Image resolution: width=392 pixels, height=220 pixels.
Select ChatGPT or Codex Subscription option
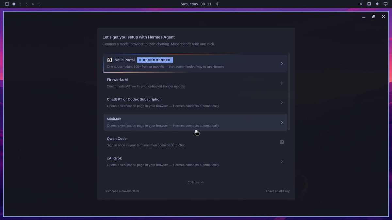click(x=195, y=103)
